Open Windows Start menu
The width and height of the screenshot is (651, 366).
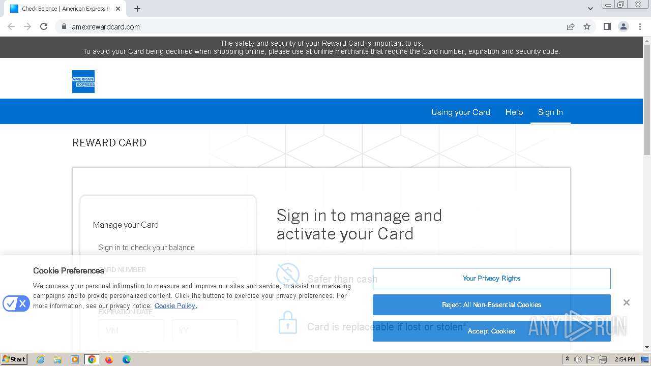14,359
